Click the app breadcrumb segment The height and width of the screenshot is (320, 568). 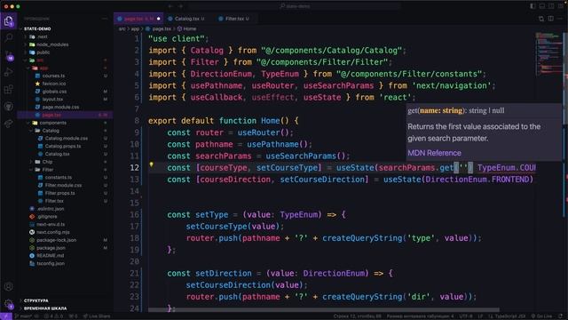pos(135,28)
